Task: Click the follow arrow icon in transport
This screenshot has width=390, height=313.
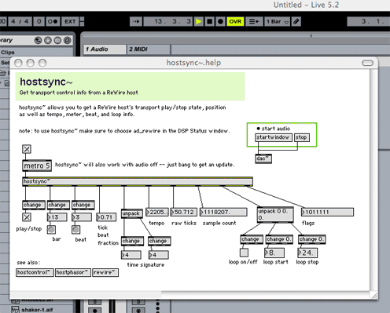Action: [136, 21]
